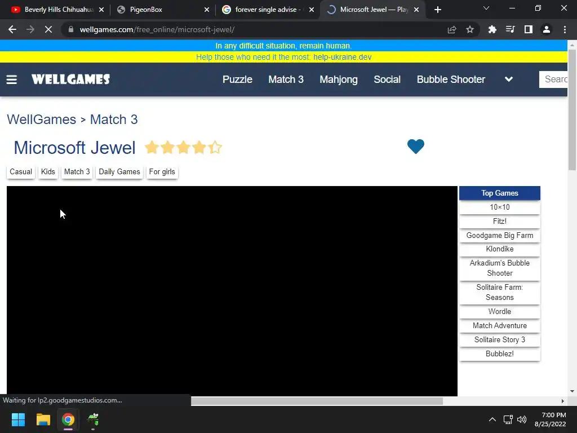Open a new tab with plus button
The width and height of the screenshot is (577, 433).
[x=437, y=10]
